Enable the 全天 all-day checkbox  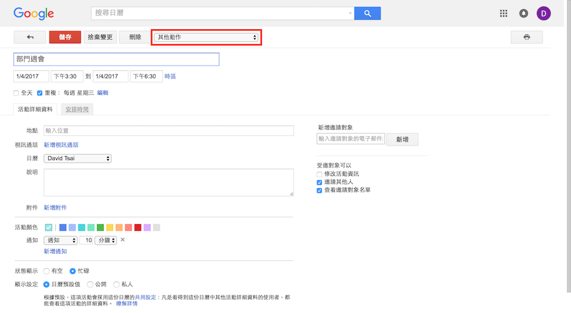16,93
